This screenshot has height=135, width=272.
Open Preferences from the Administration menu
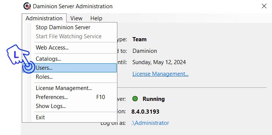[70, 97]
